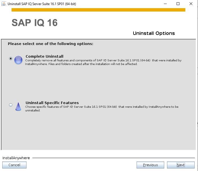Click the Complete Uninstall description paragraph
Screen dimensions: 198x171
pos(103,62)
